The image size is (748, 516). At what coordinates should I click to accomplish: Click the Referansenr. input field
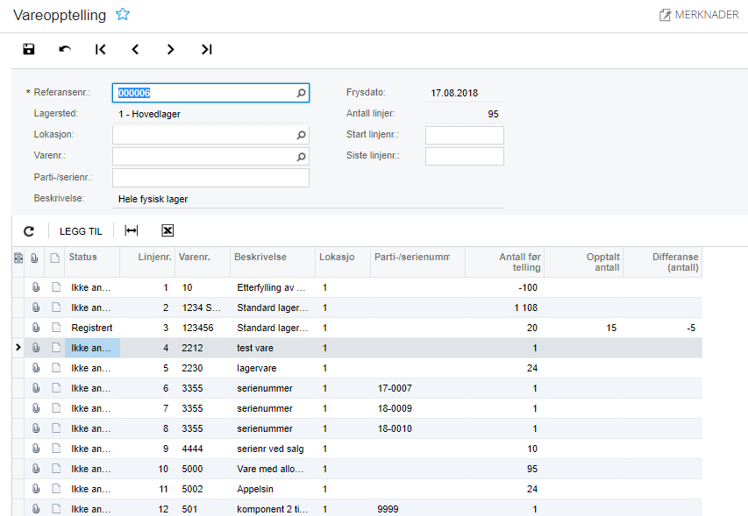pyautogui.click(x=210, y=93)
